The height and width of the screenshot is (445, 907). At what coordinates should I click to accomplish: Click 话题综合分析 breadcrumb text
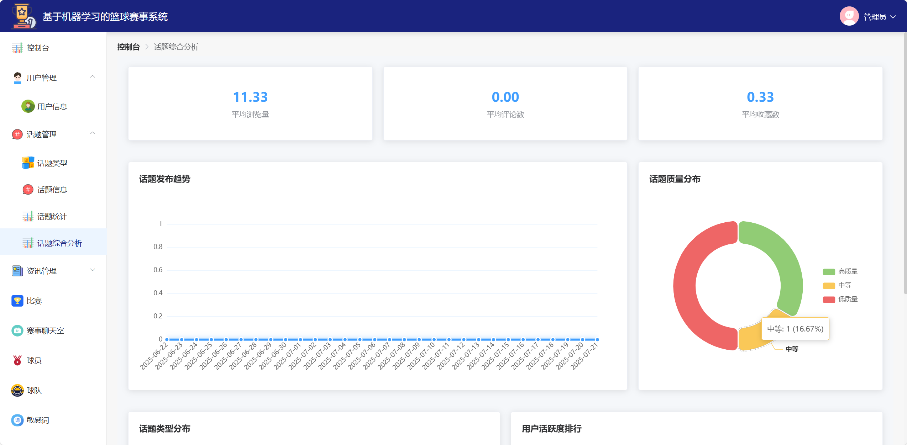pos(176,47)
